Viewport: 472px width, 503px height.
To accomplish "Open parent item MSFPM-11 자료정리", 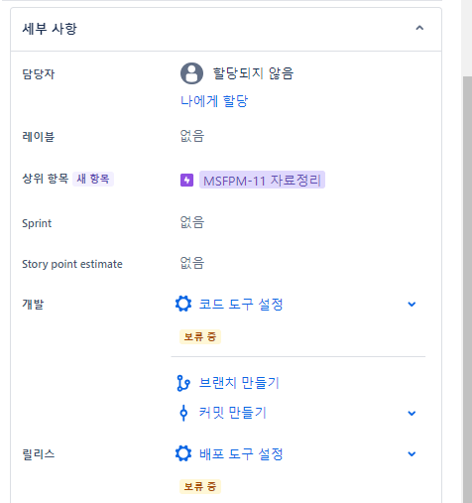I will [262, 181].
